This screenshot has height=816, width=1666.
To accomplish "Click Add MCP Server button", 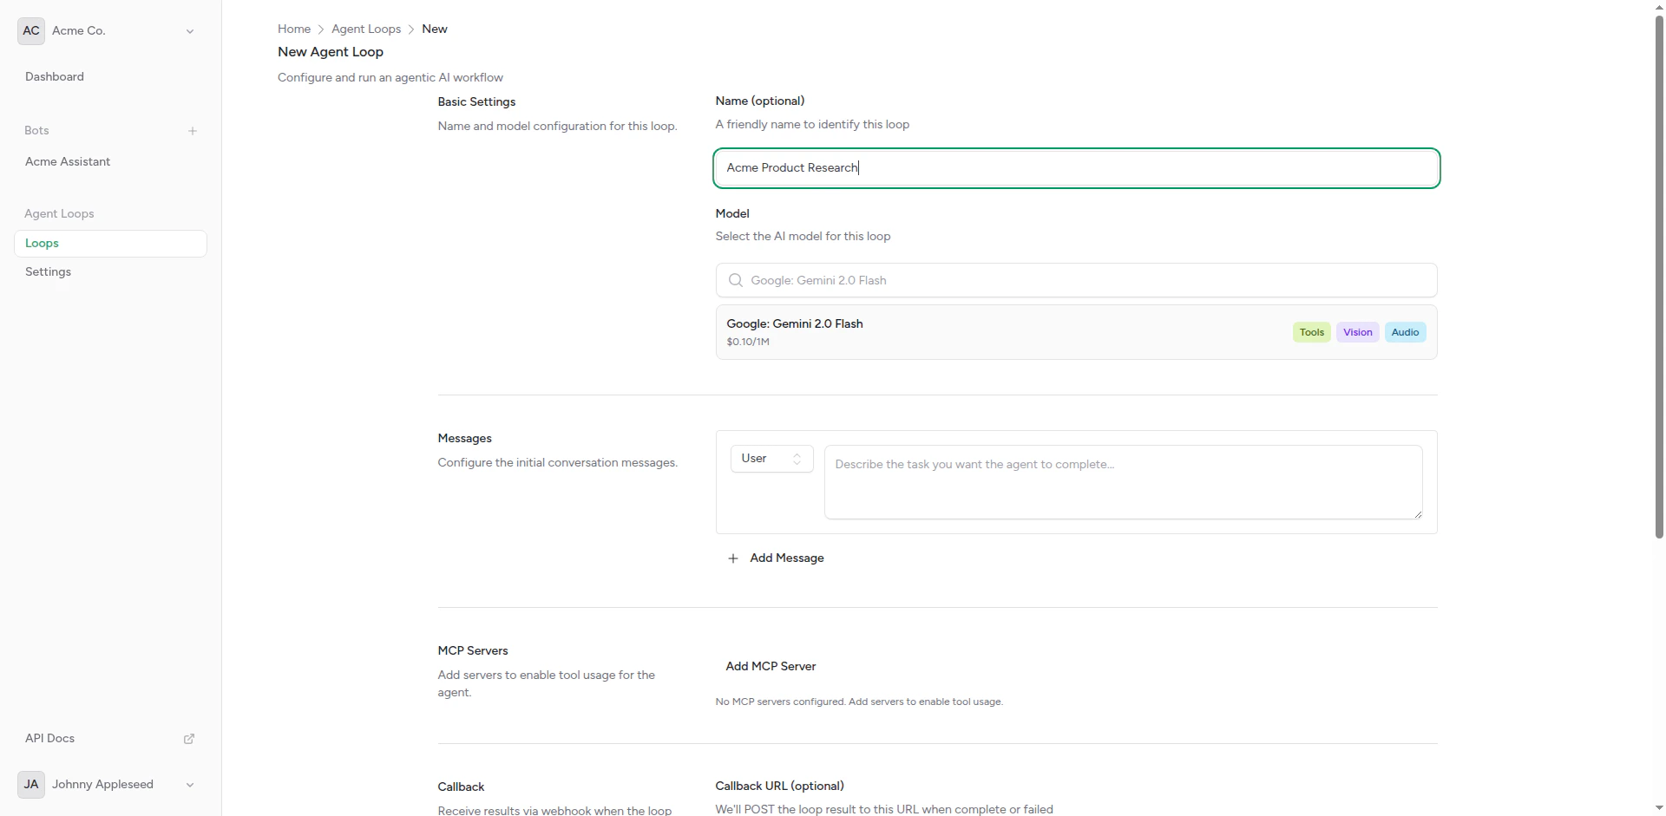I will (771, 666).
